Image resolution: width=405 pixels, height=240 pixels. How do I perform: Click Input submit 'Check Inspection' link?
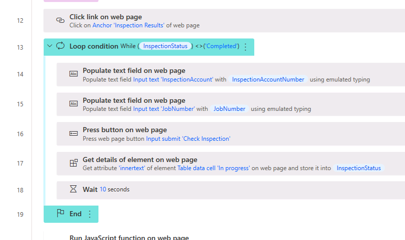(188, 139)
